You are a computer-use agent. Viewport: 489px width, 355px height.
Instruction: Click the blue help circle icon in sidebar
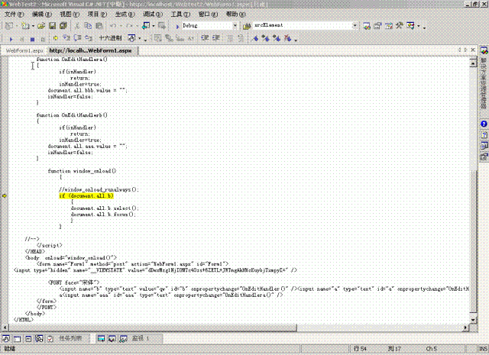click(484, 124)
